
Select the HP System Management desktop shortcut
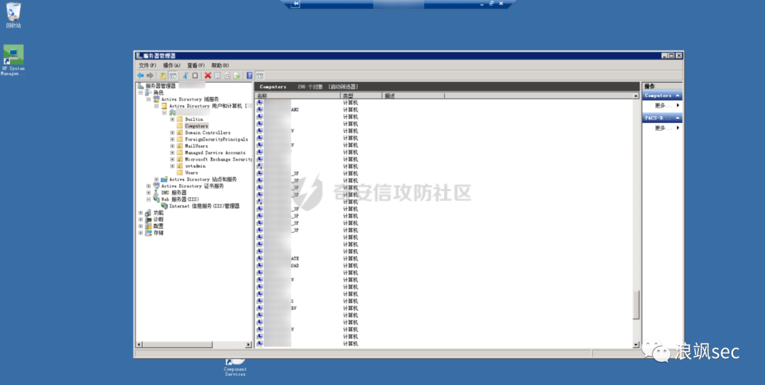(13, 60)
